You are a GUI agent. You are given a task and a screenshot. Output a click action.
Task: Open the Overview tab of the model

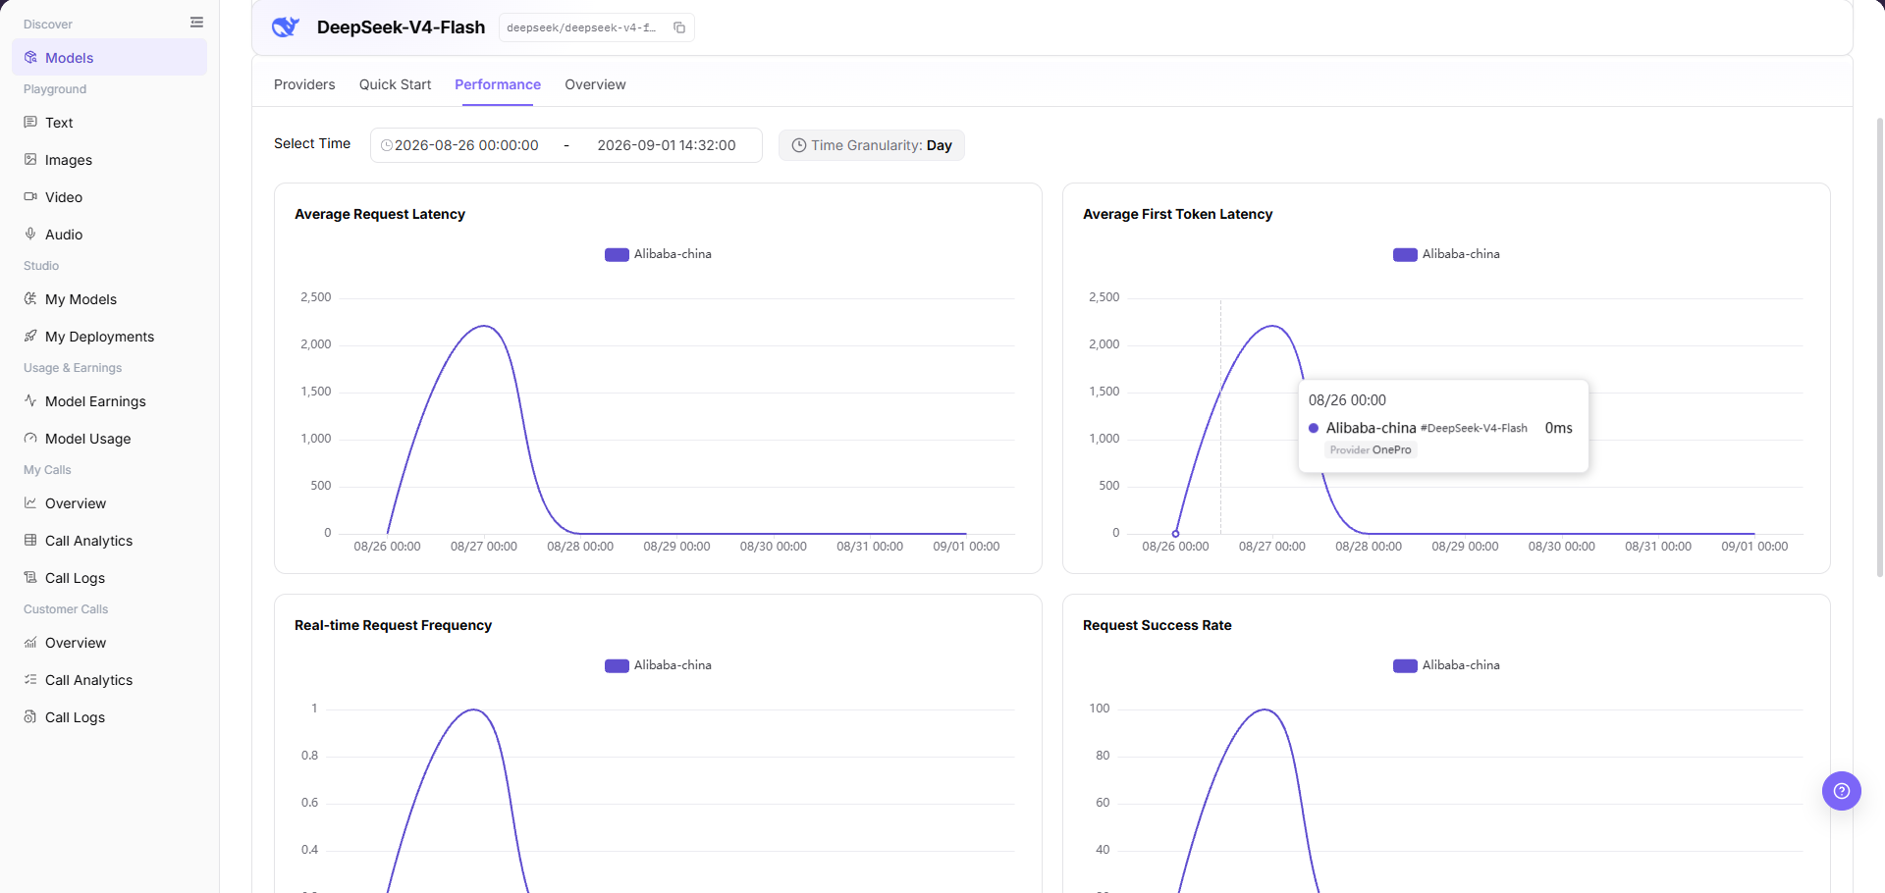(595, 84)
